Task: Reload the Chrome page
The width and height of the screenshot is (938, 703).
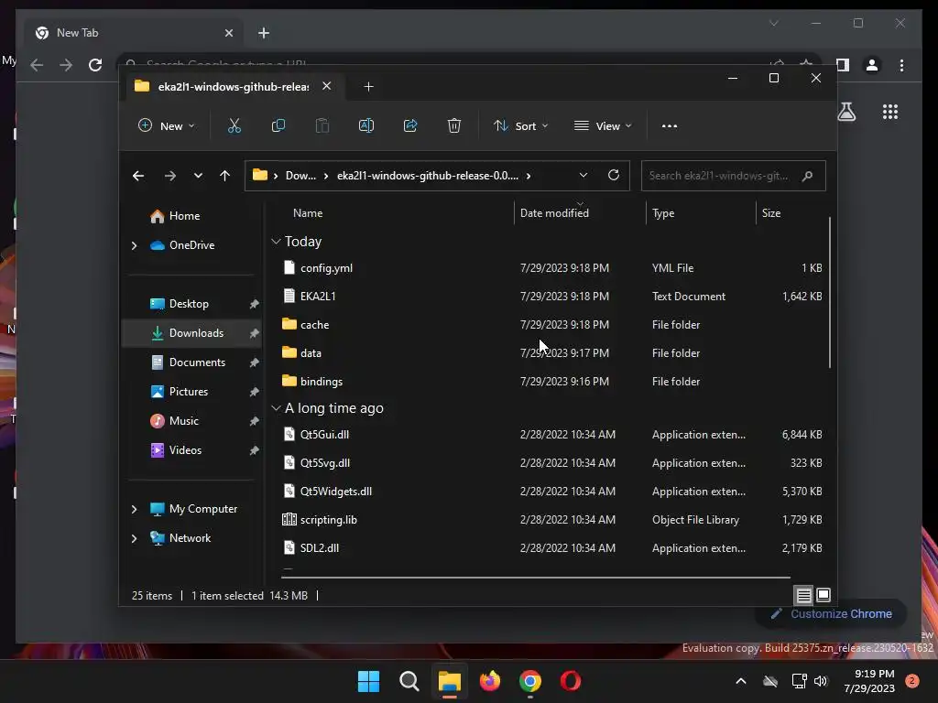Action: click(x=95, y=65)
